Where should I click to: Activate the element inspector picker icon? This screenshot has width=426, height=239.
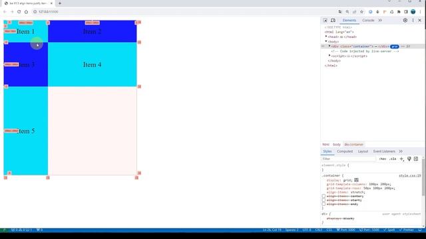click(x=325, y=21)
